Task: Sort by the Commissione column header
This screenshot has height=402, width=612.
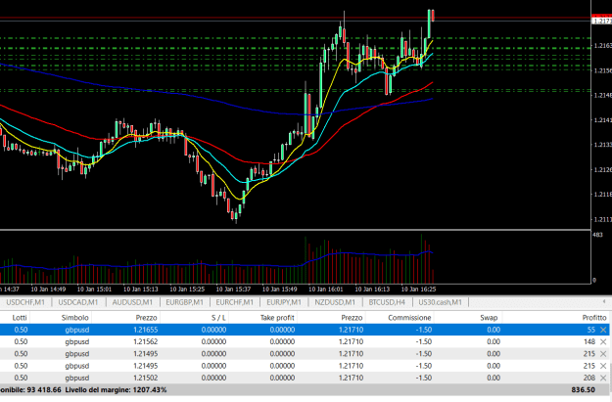Action: tap(409, 318)
